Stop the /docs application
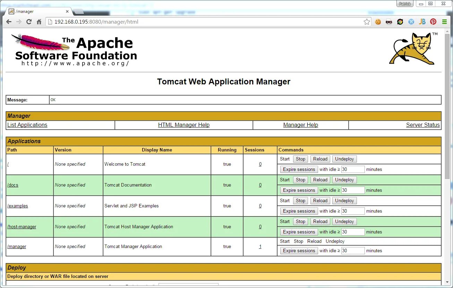The height and width of the screenshot is (288, 453). point(300,180)
